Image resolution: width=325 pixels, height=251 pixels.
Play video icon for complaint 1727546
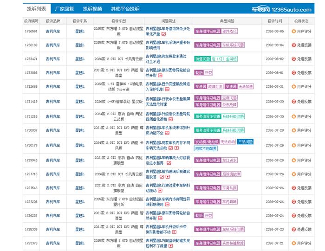(160, 191)
